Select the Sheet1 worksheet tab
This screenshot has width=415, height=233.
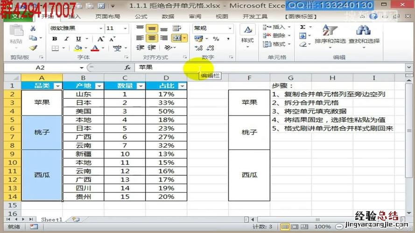51,219
